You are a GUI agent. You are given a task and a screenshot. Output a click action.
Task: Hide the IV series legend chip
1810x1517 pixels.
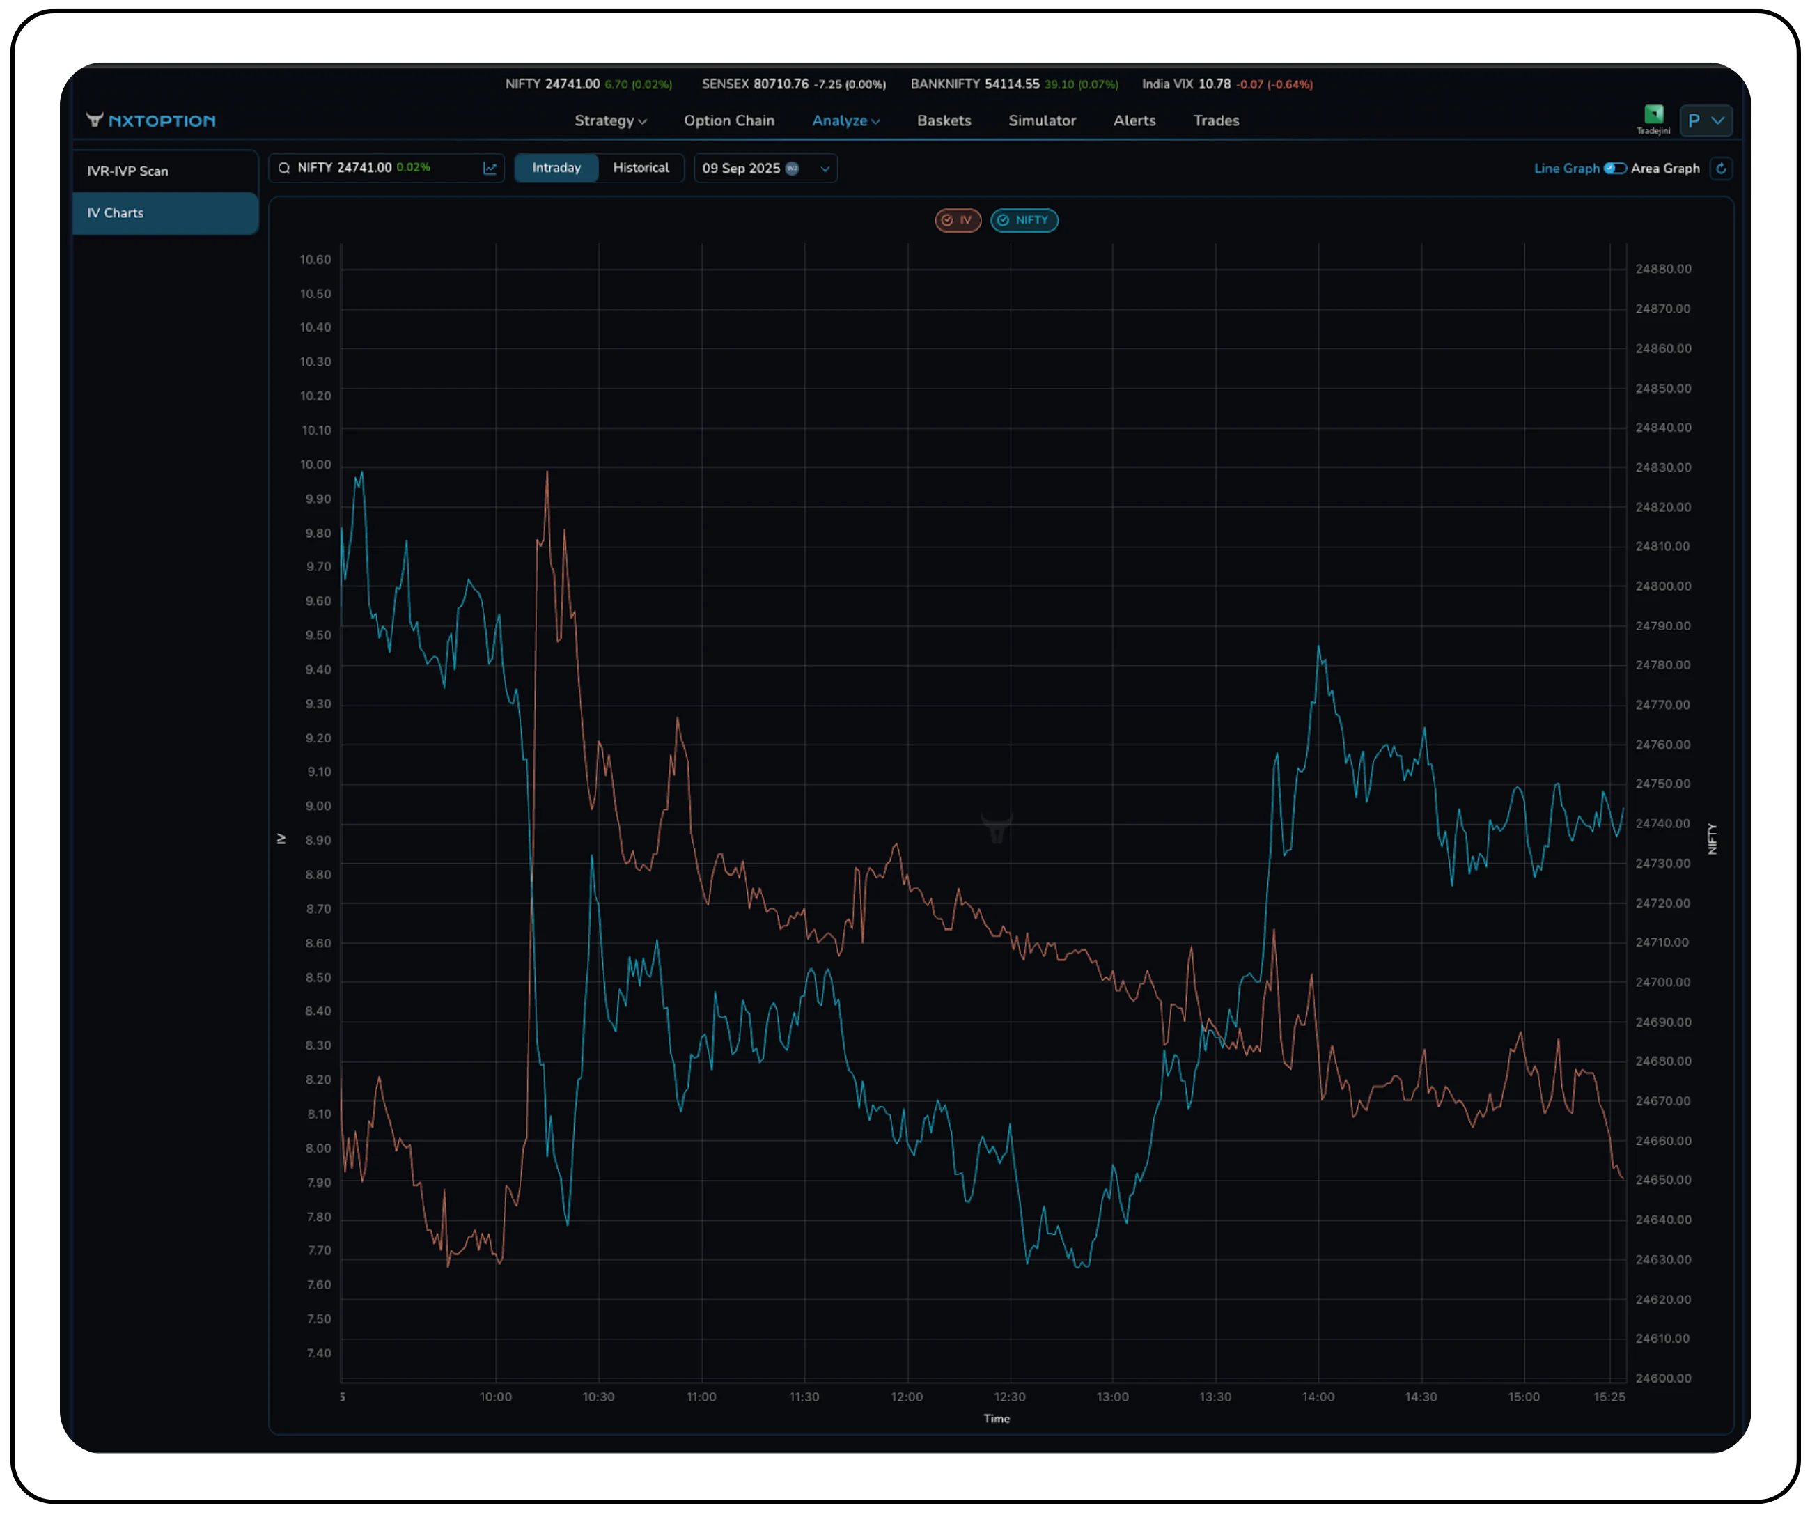(958, 221)
